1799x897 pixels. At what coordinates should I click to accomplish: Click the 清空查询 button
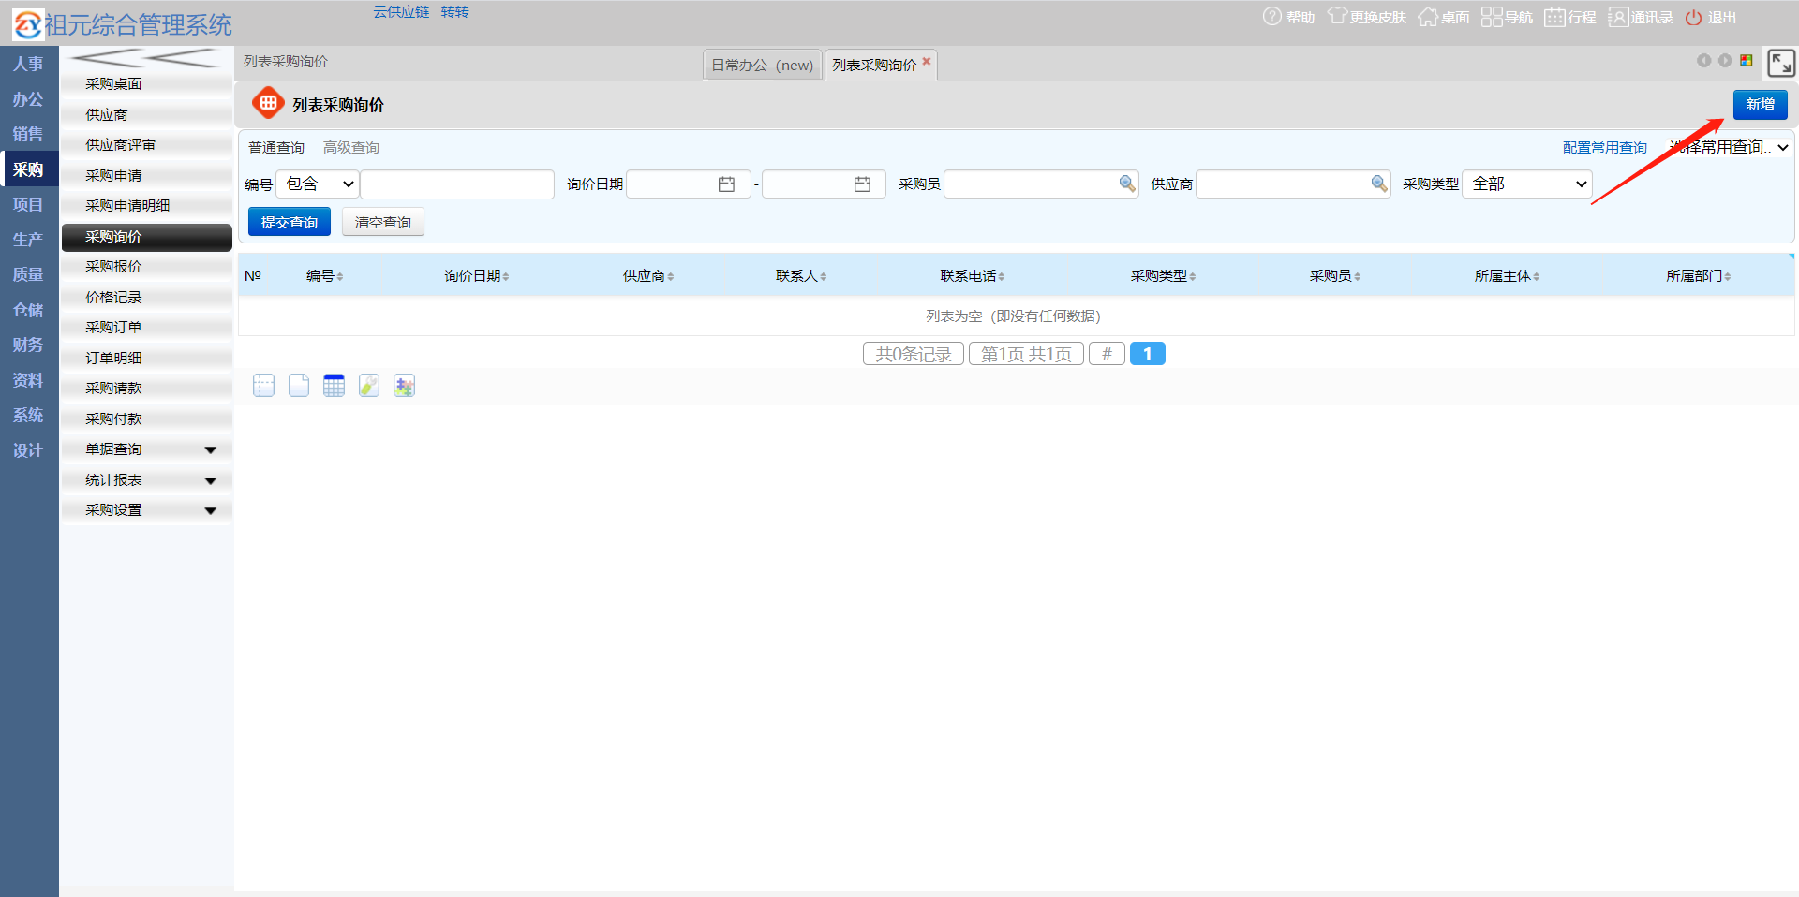[x=383, y=222]
